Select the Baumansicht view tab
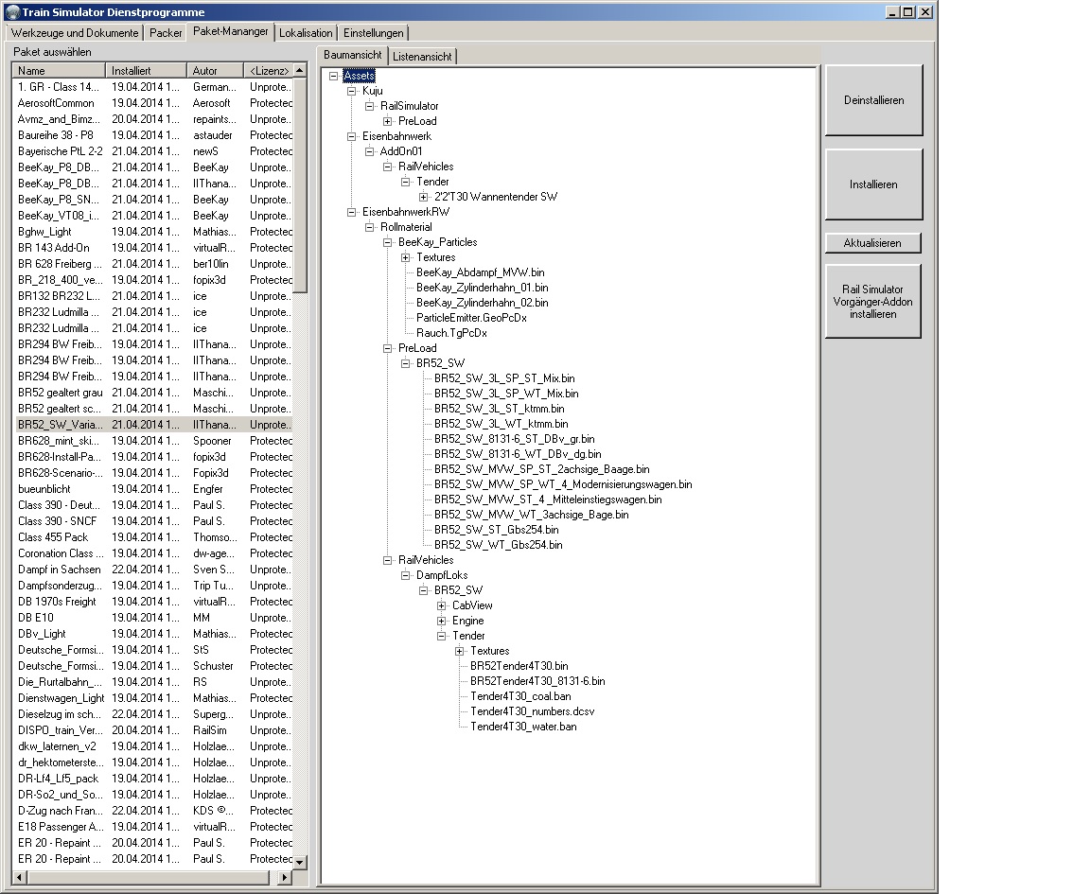The height and width of the screenshot is (894, 1091). [x=352, y=55]
